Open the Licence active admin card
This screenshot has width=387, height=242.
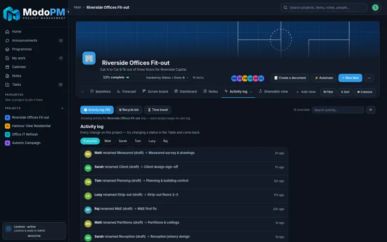[34, 231]
